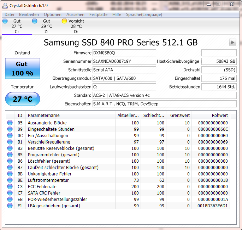Click the Host-Schreibvorgänge 50843 GB value
This screenshot has width=242, height=230.
[219, 61]
